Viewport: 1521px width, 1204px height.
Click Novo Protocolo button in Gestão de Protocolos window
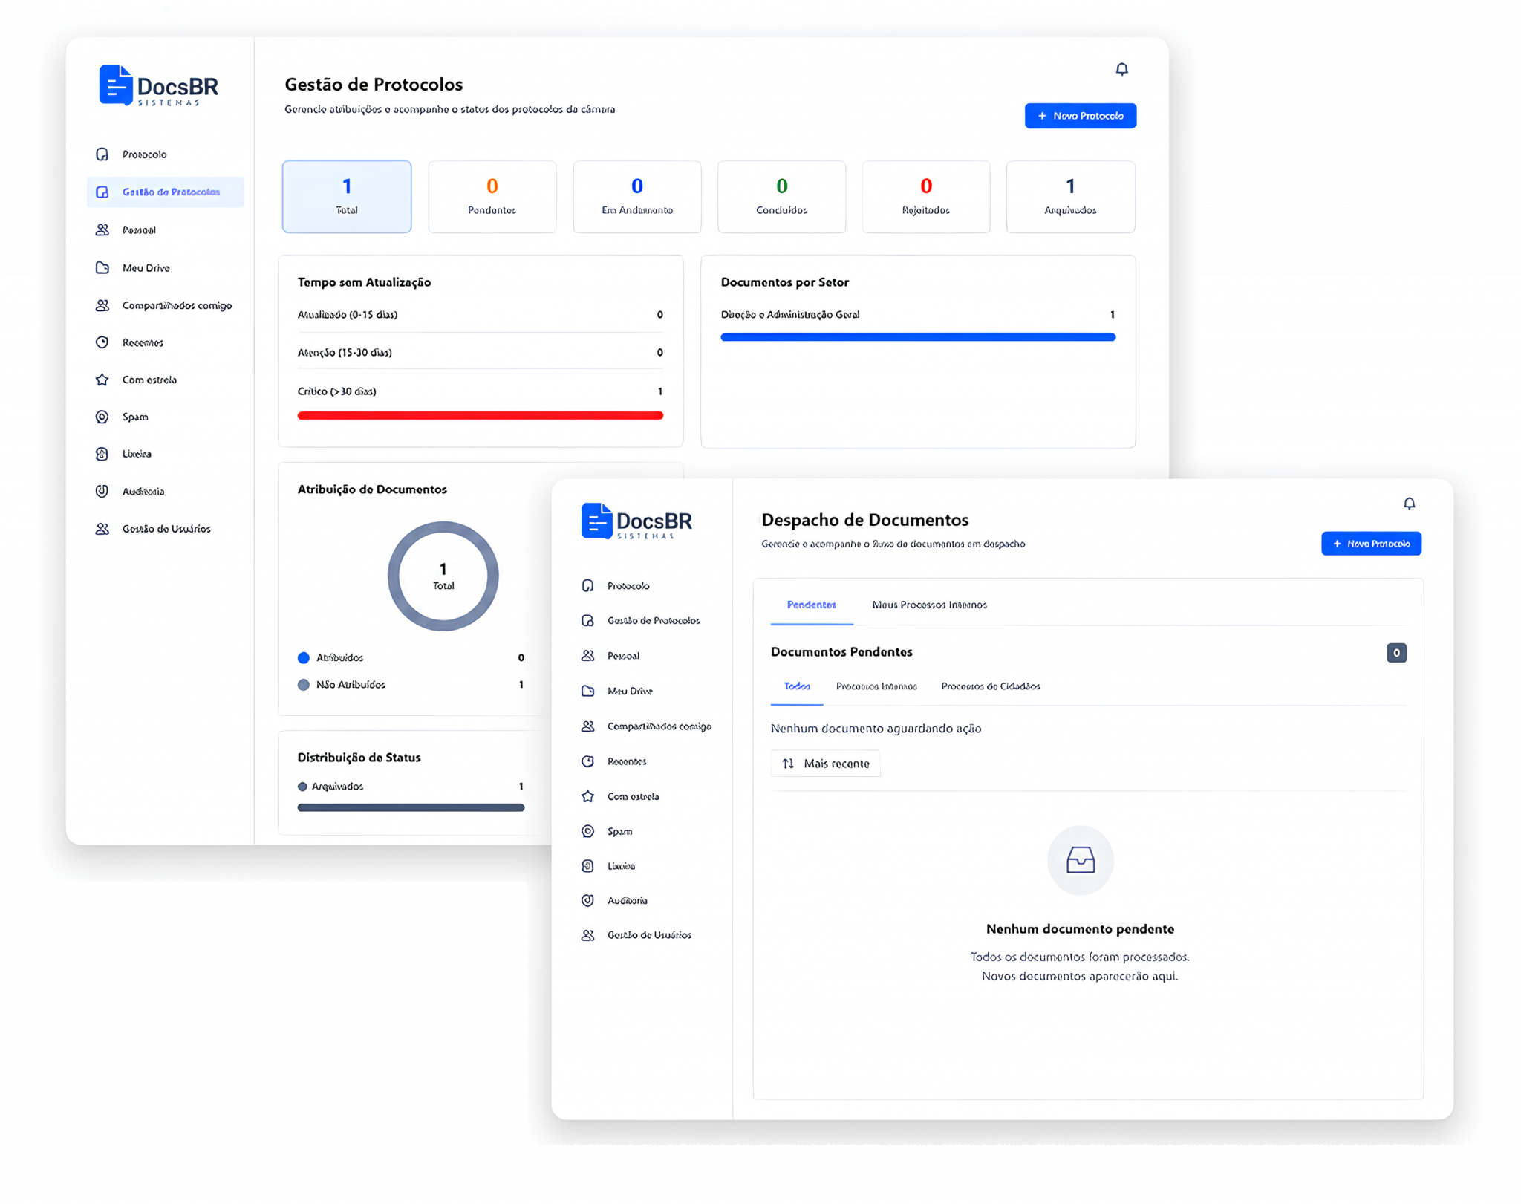(x=1080, y=116)
